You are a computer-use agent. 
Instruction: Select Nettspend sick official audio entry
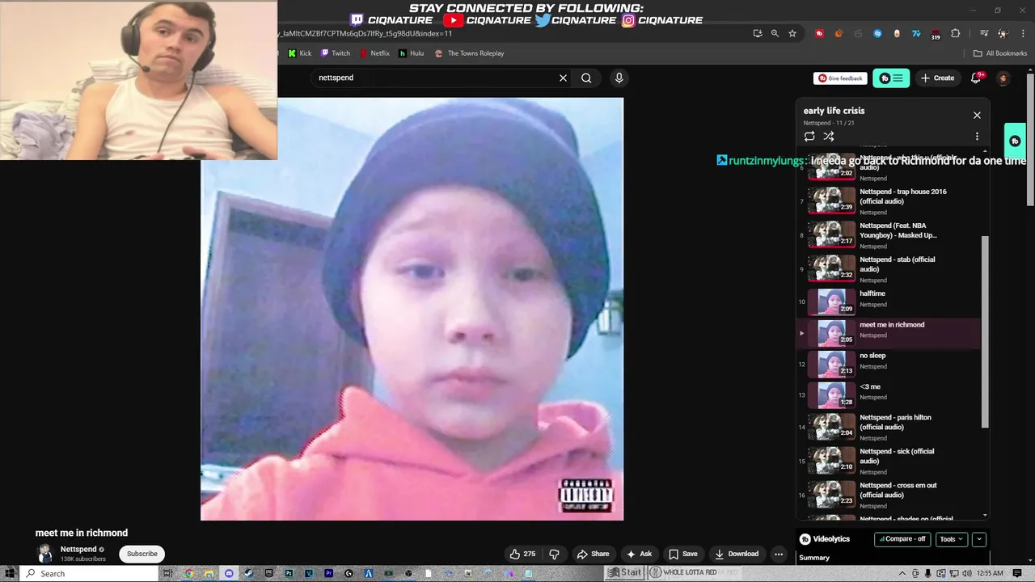(x=889, y=461)
